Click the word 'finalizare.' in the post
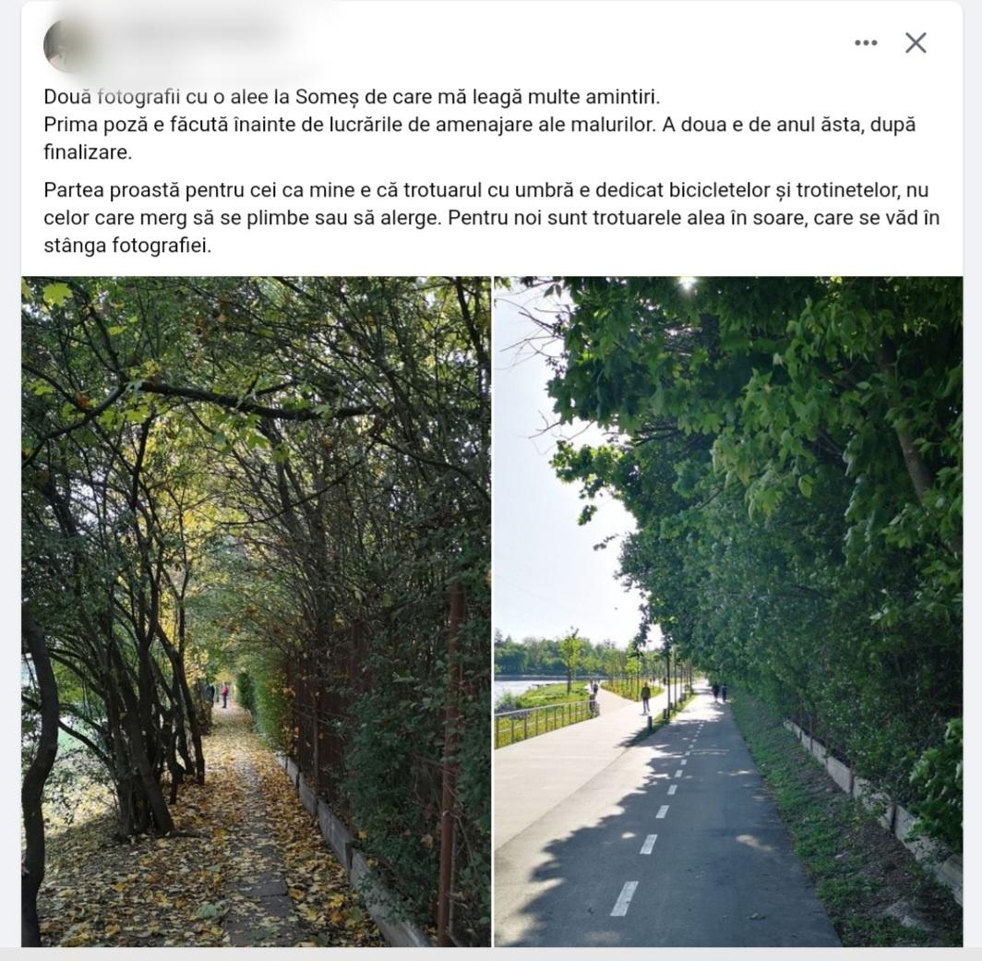The height and width of the screenshot is (961, 982). [88, 151]
